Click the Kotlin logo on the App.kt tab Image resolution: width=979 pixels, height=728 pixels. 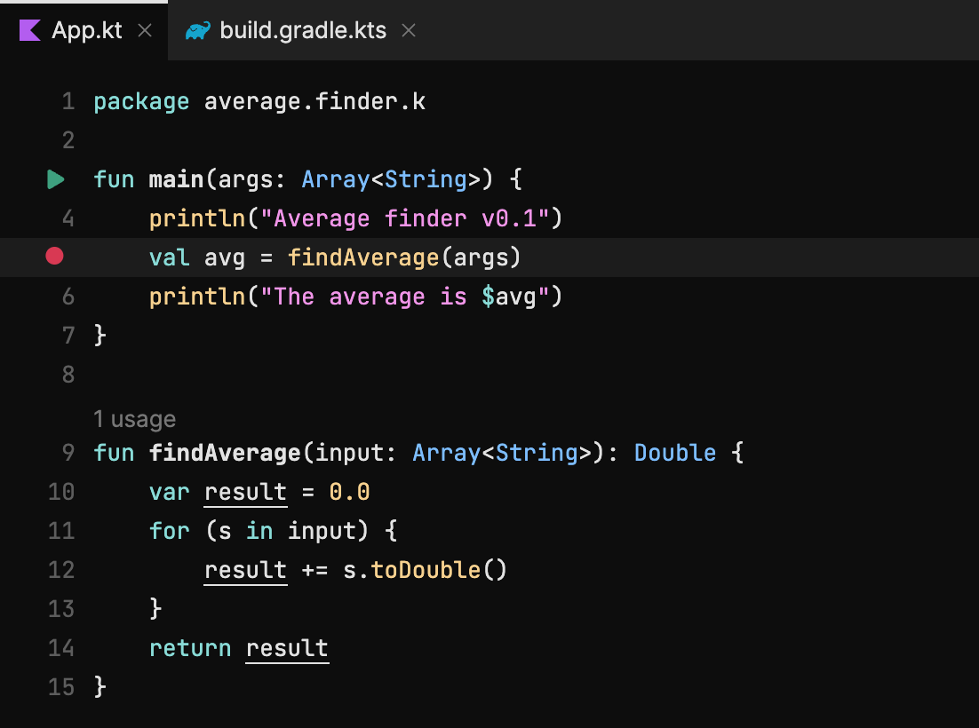click(29, 29)
